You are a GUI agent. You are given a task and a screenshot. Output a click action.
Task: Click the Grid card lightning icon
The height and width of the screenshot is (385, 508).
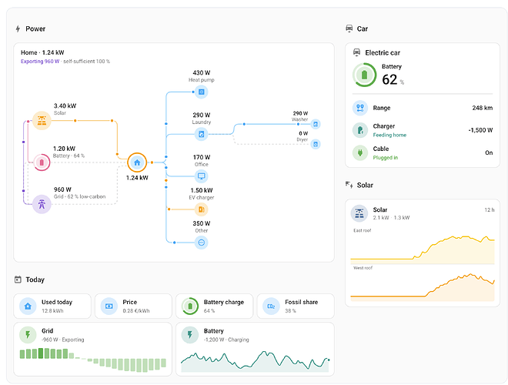(x=28, y=335)
